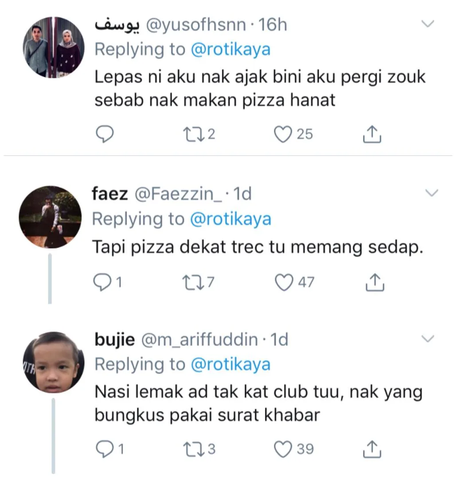Share yusofhsnn's tweet via share icon
The width and height of the screenshot is (456, 479).
(372, 134)
